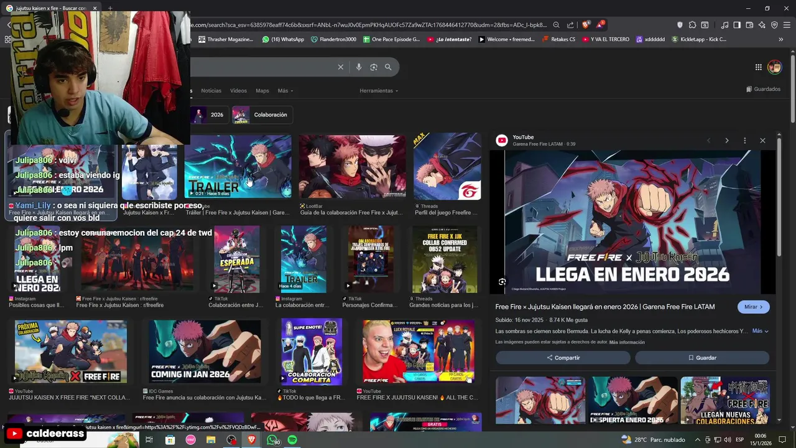Open Brave VPN shield icon
796x448 pixels.
pos(774,25)
